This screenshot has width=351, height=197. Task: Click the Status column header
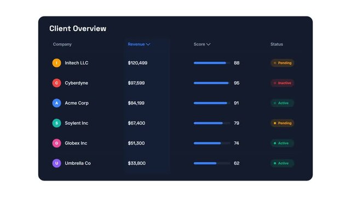(277, 44)
